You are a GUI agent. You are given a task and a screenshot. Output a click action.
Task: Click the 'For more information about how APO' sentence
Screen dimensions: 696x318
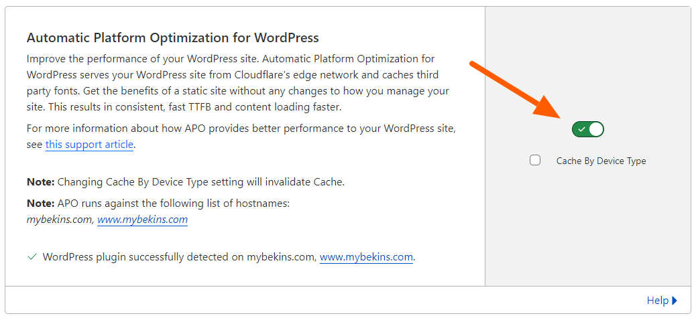click(x=245, y=128)
